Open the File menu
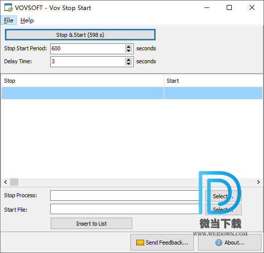The image size is (264, 253). point(8,20)
